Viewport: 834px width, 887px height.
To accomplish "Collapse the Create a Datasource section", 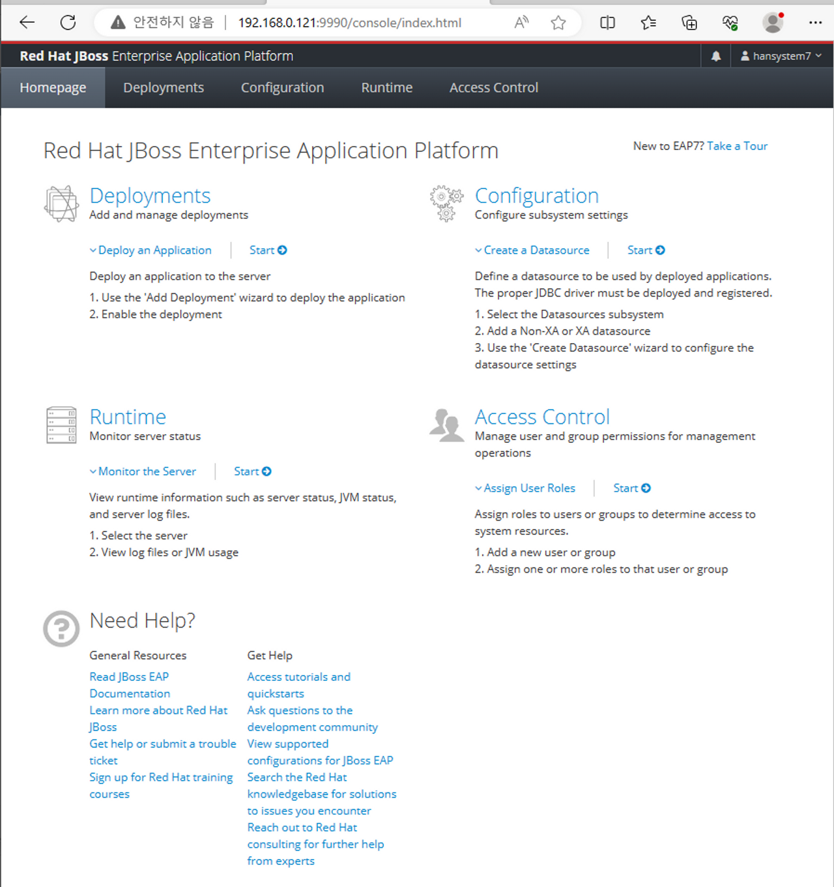I will (532, 250).
